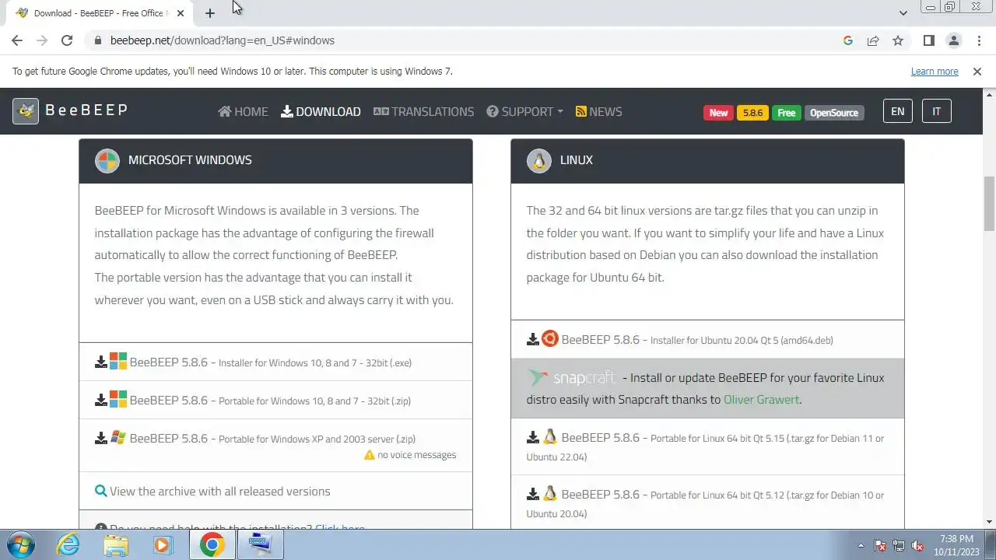Viewport: 996px width, 560px height.
Task: Click the download icon for Ubuntu 20.04 installer
Action: tap(533, 340)
